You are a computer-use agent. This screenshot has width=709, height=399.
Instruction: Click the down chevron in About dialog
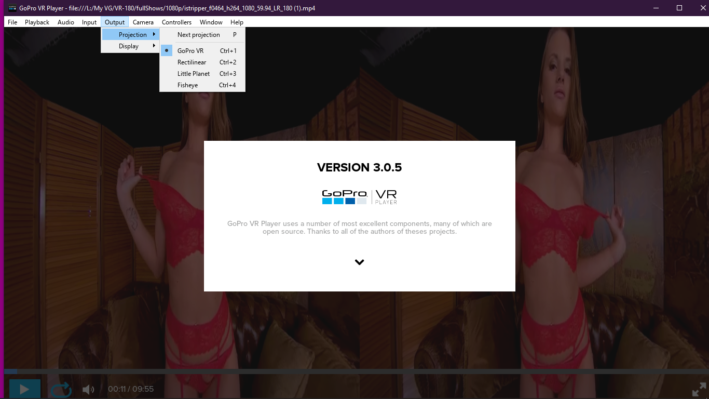pyautogui.click(x=359, y=262)
